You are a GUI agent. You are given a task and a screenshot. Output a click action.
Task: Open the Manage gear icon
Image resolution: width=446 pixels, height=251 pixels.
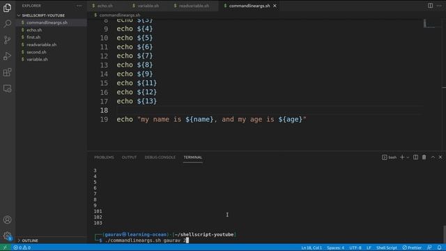click(8, 236)
